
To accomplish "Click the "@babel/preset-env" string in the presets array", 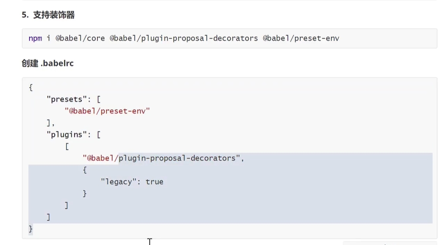I will point(107,111).
